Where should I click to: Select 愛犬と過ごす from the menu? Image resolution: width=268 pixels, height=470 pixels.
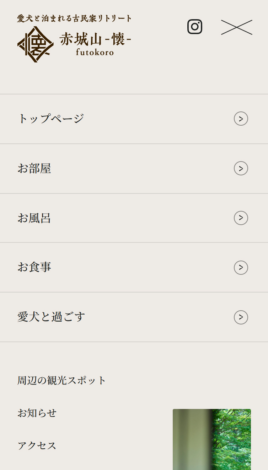134,317
